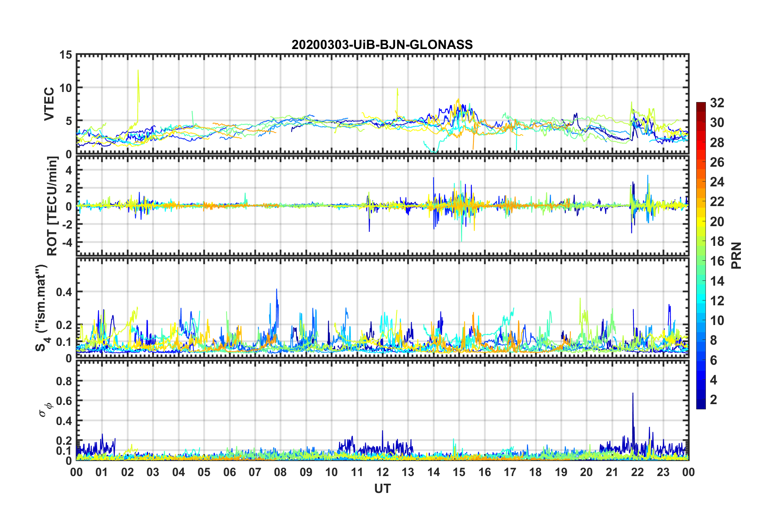Image resolution: width=765 pixels, height=511 pixels.
Task: Click the -2 tick on ROT axis
Action: pyautogui.click(x=67, y=224)
